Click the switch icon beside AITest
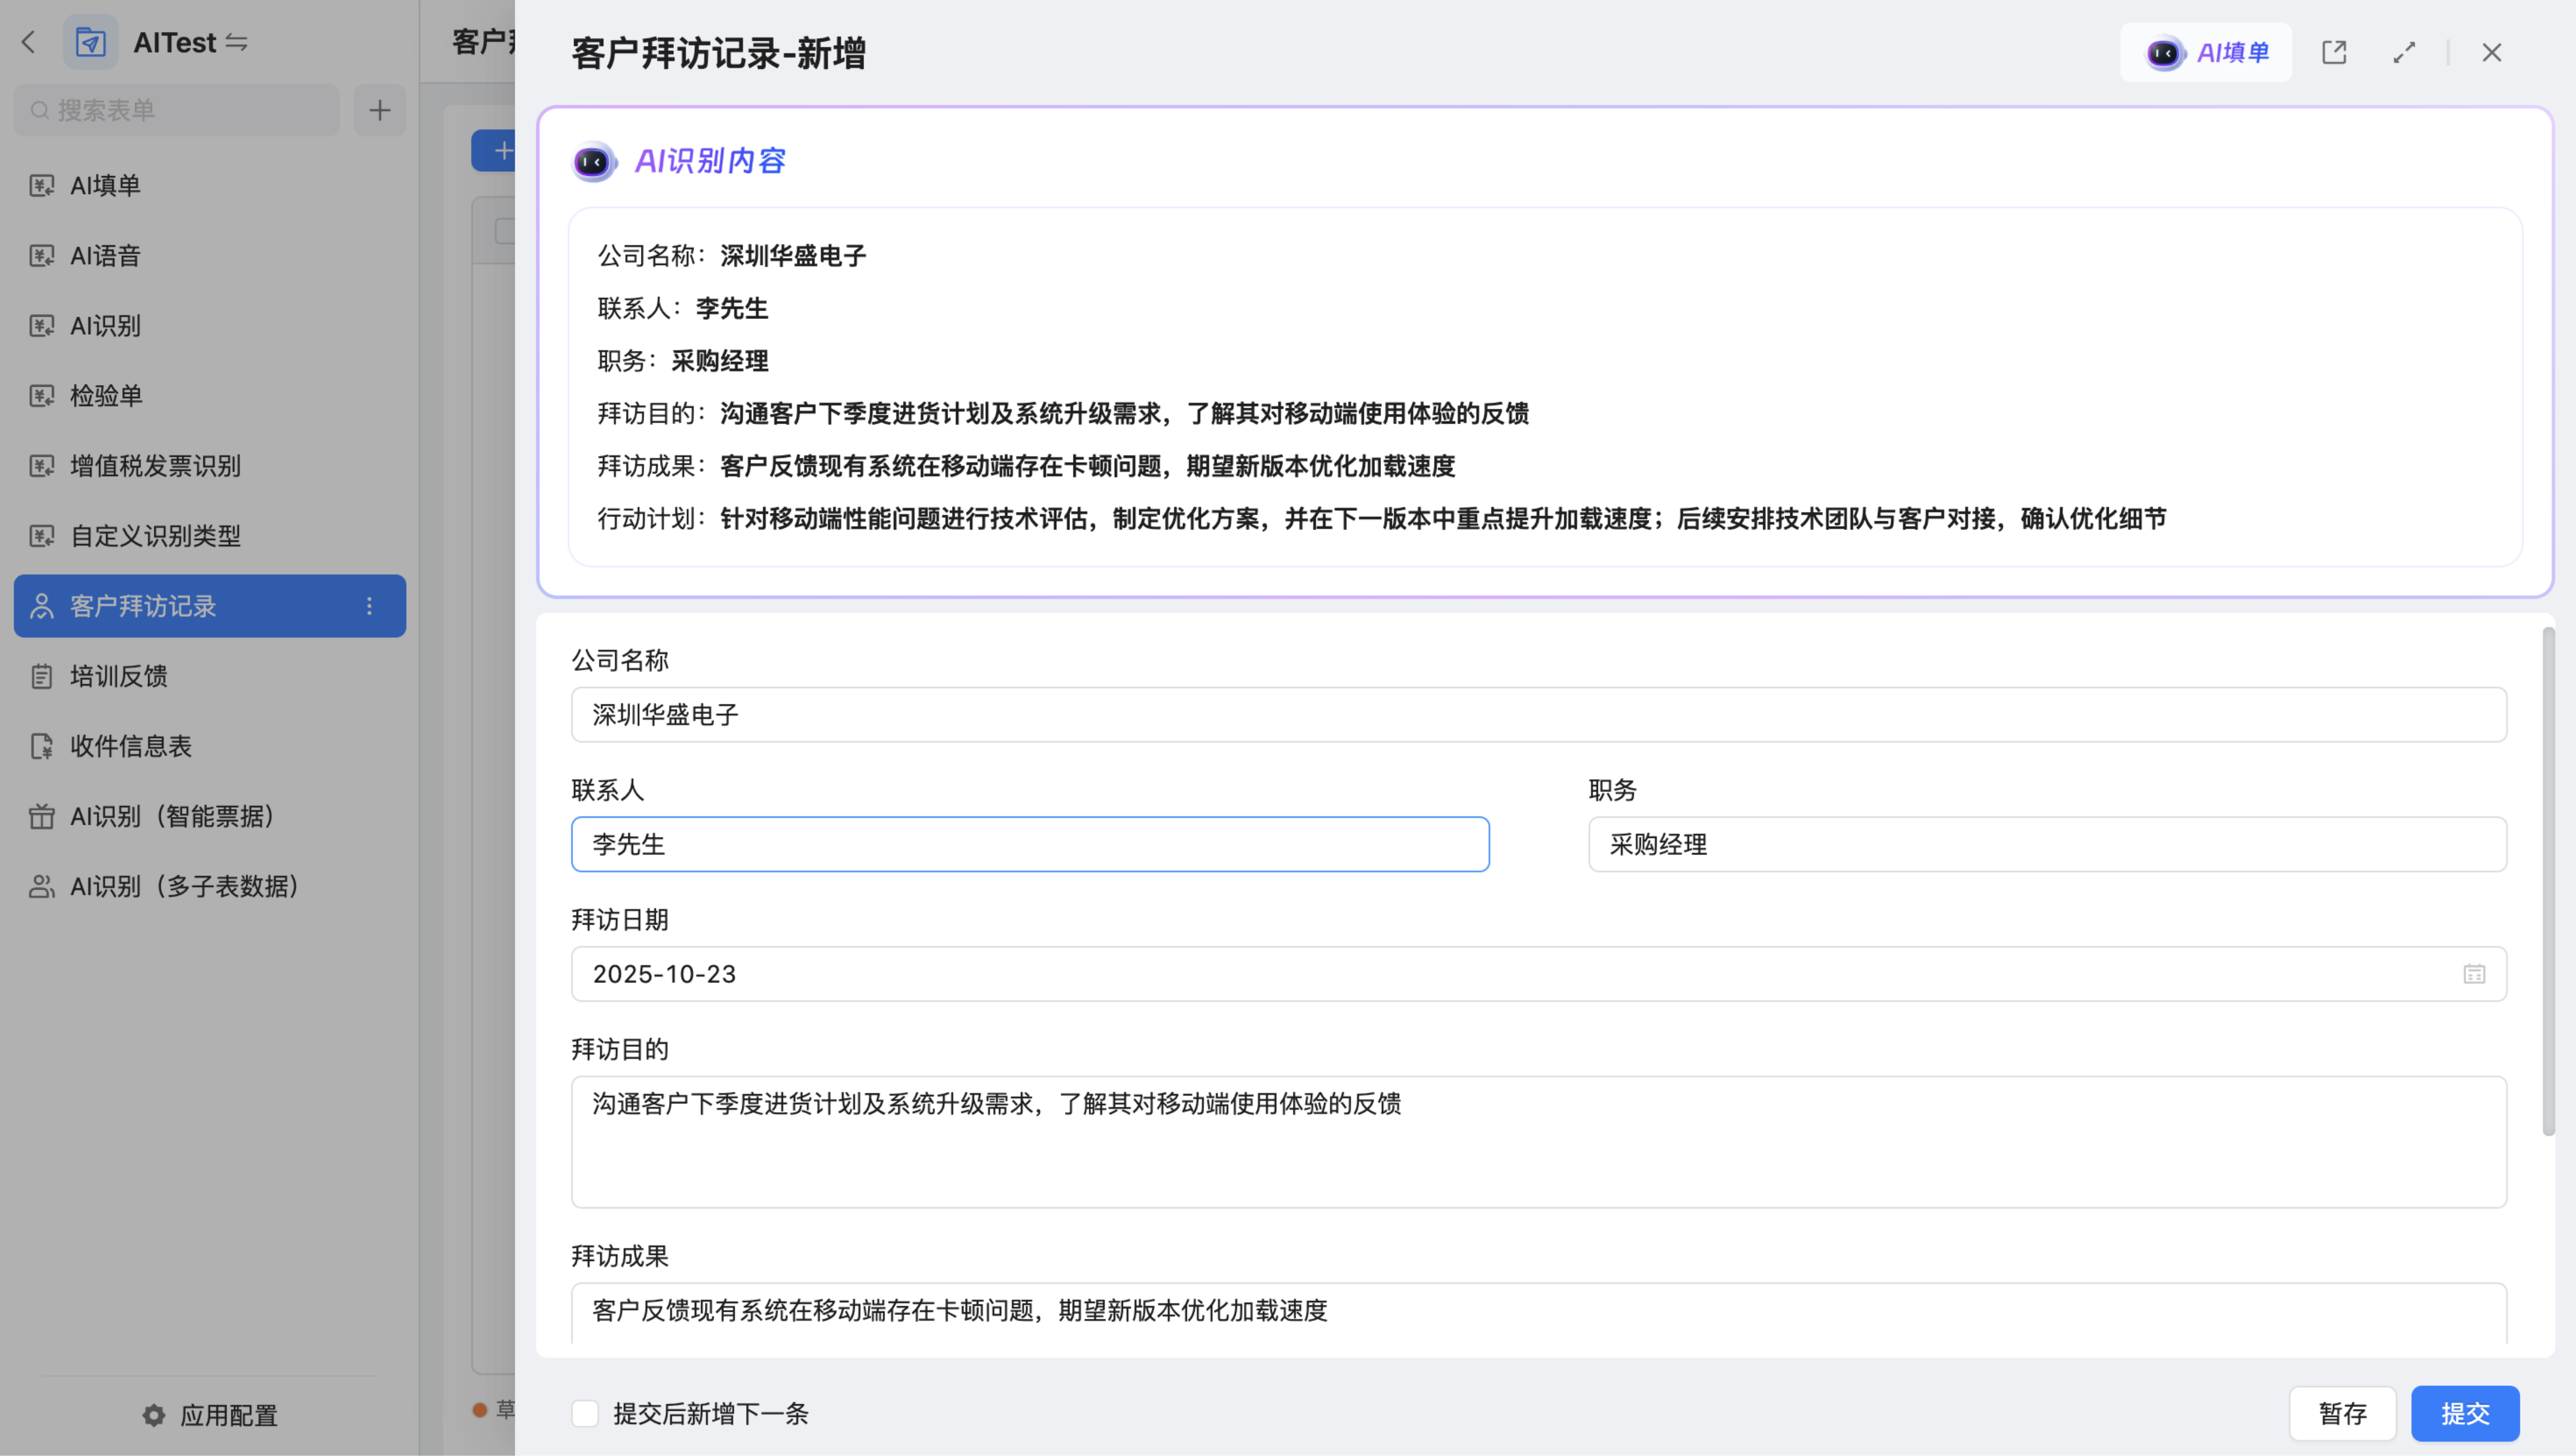 (x=236, y=42)
